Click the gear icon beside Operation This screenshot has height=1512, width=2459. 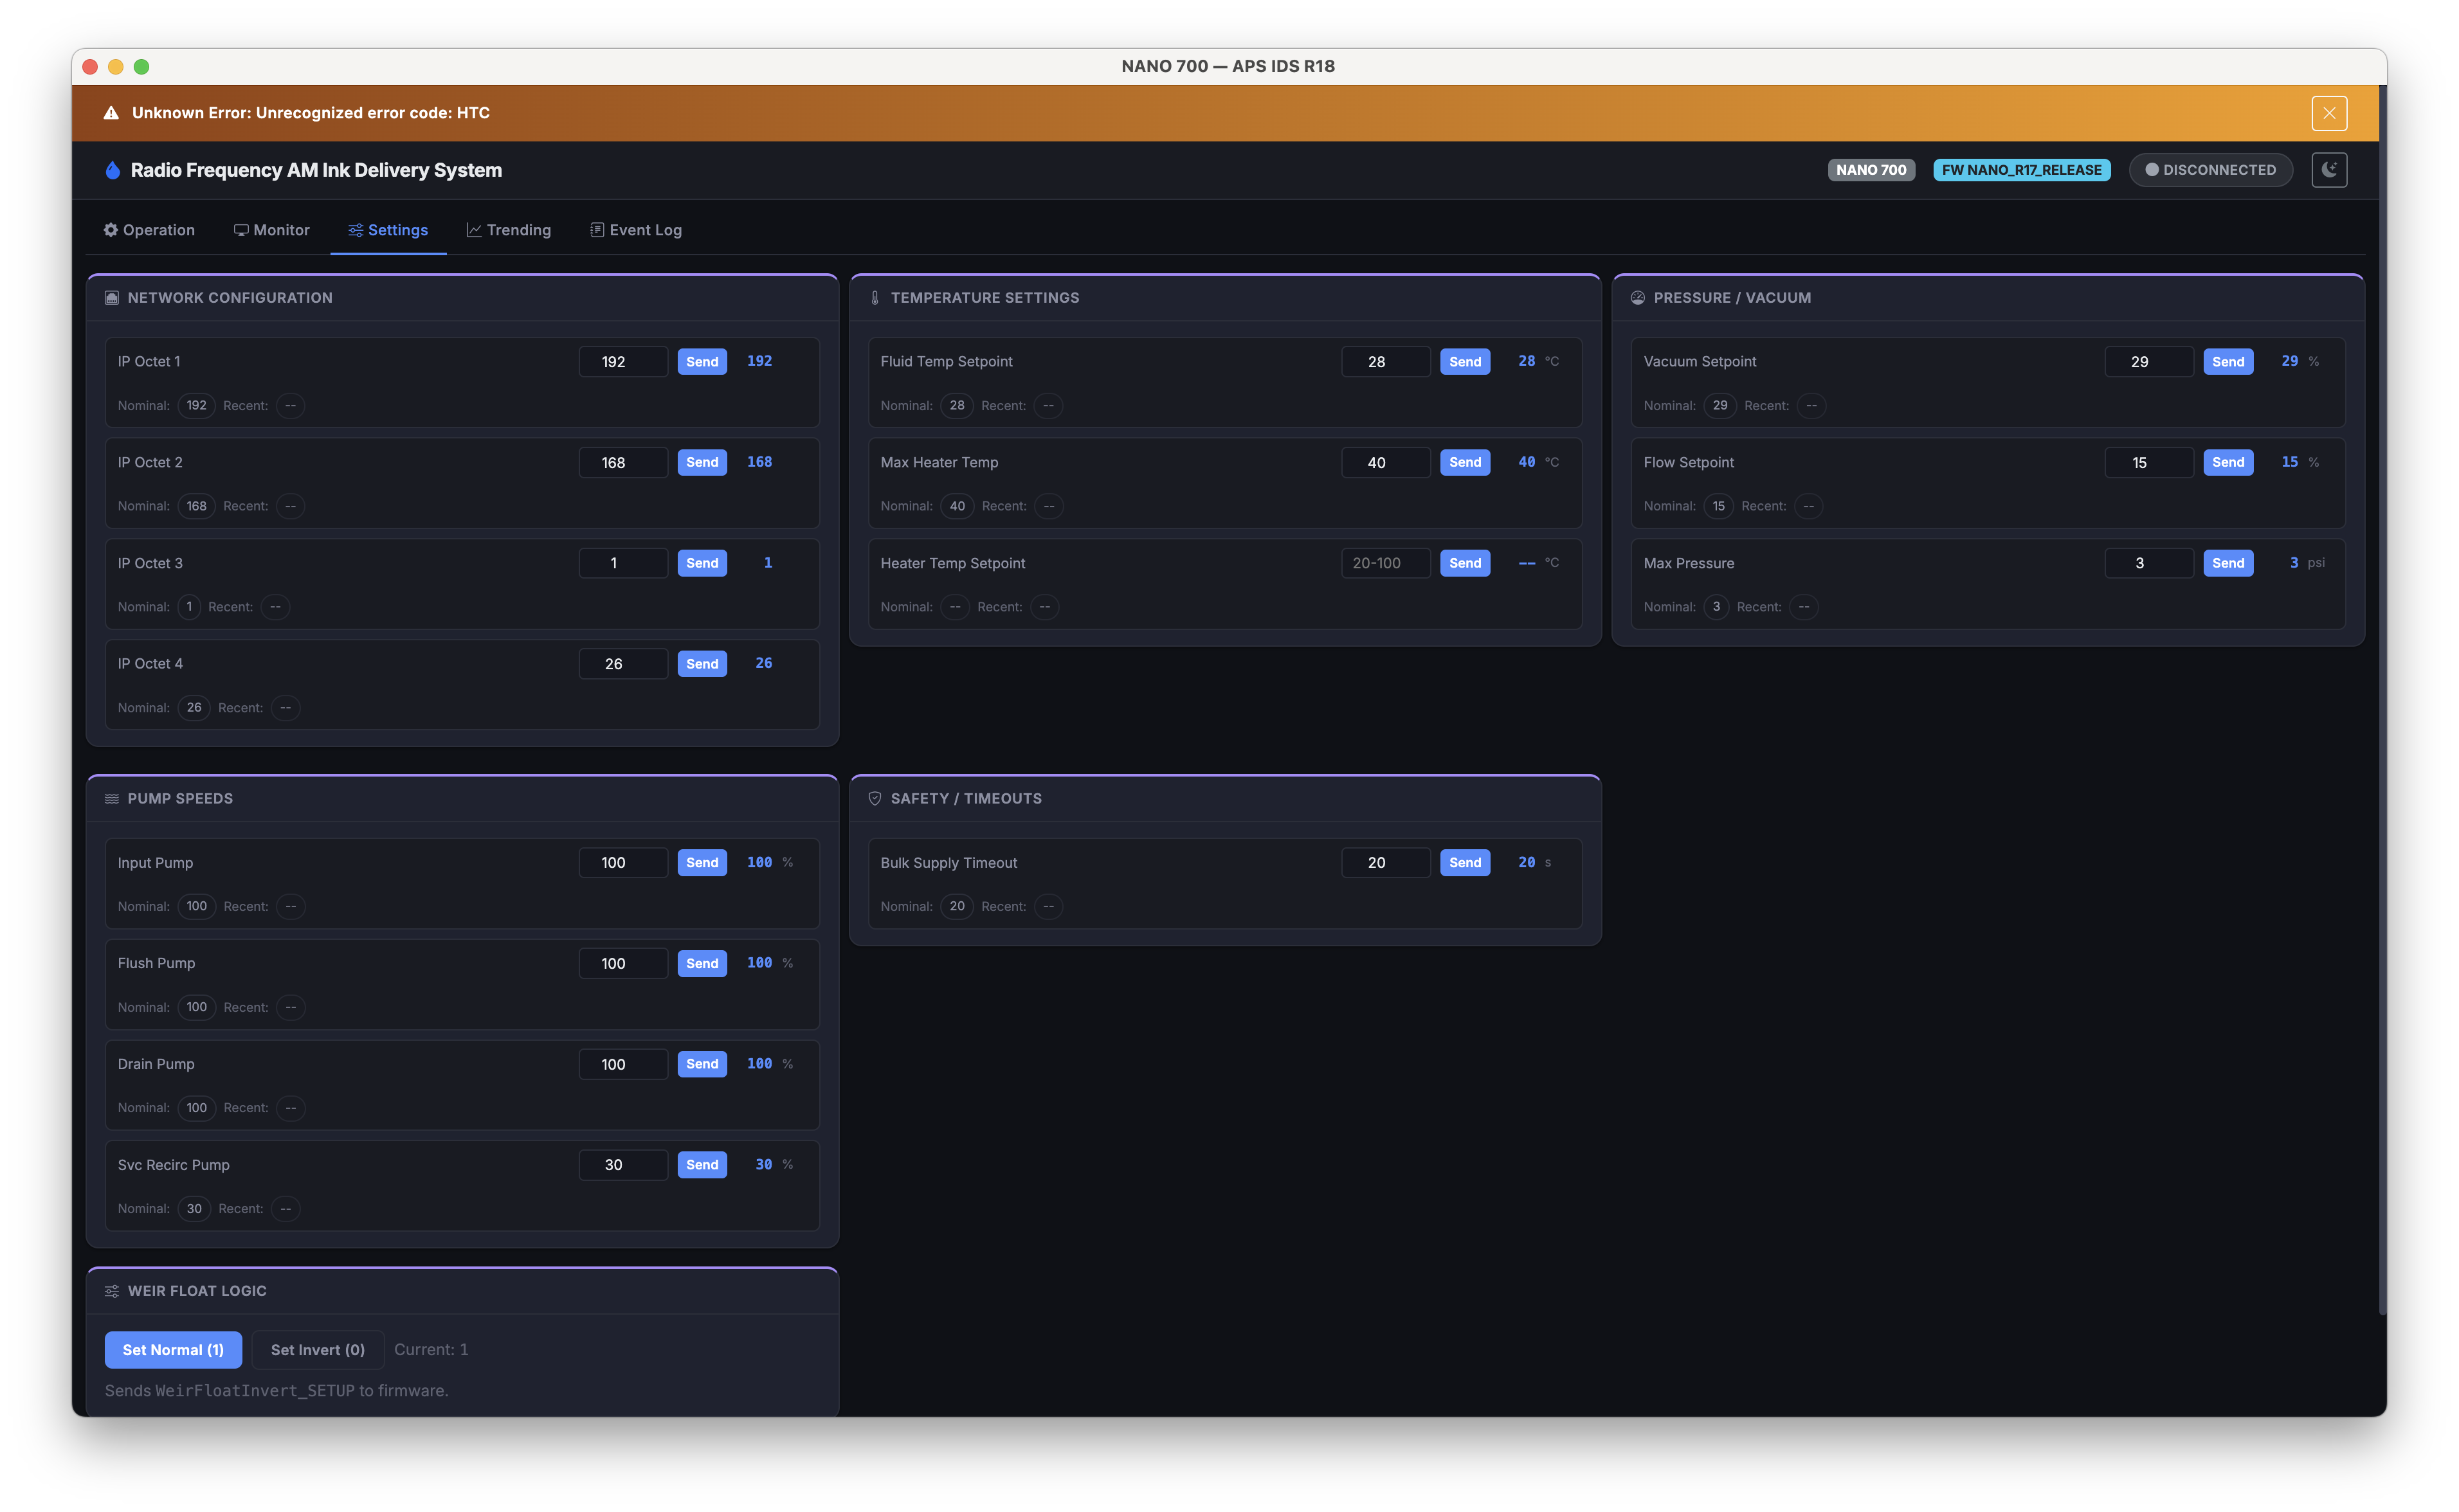(x=110, y=229)
